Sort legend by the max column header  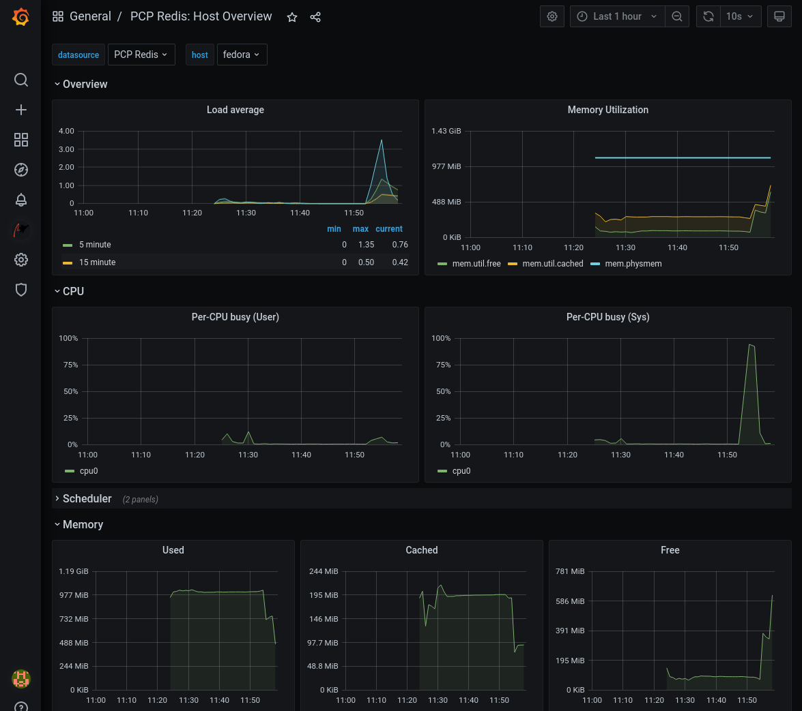[x=360, y=229]
